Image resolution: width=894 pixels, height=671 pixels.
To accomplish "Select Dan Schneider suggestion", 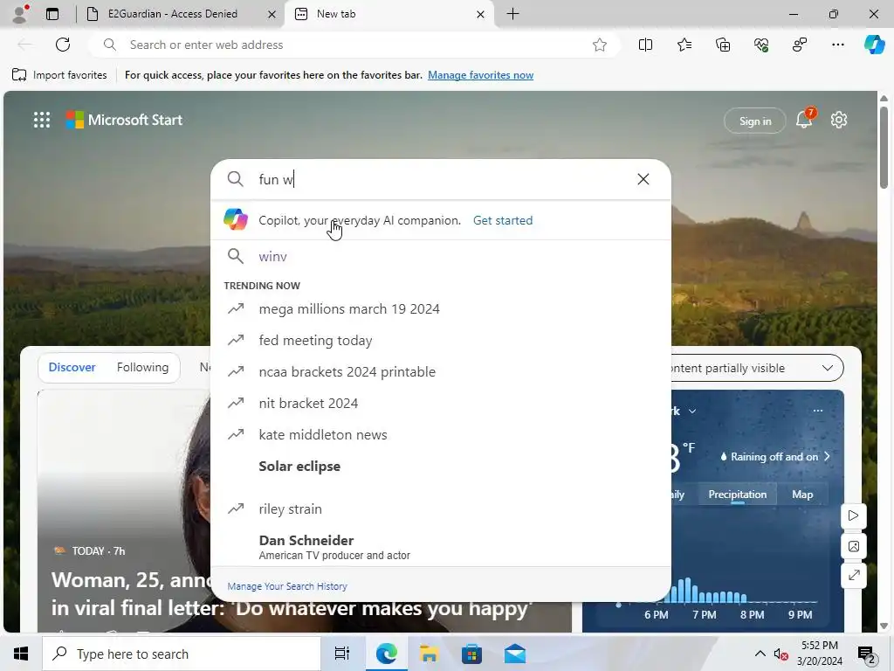I will [x=440, y=547].
